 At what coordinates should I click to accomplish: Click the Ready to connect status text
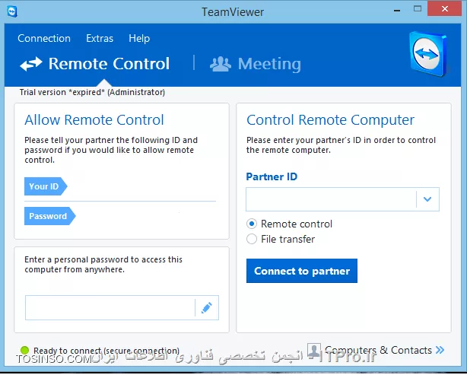pos(106,351)
